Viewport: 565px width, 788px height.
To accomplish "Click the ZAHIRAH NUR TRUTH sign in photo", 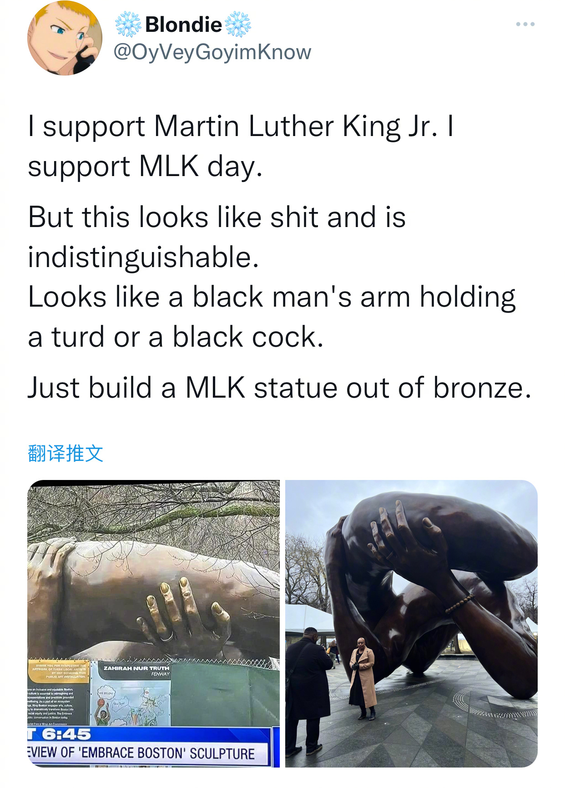I will click(x=136, y=668).
